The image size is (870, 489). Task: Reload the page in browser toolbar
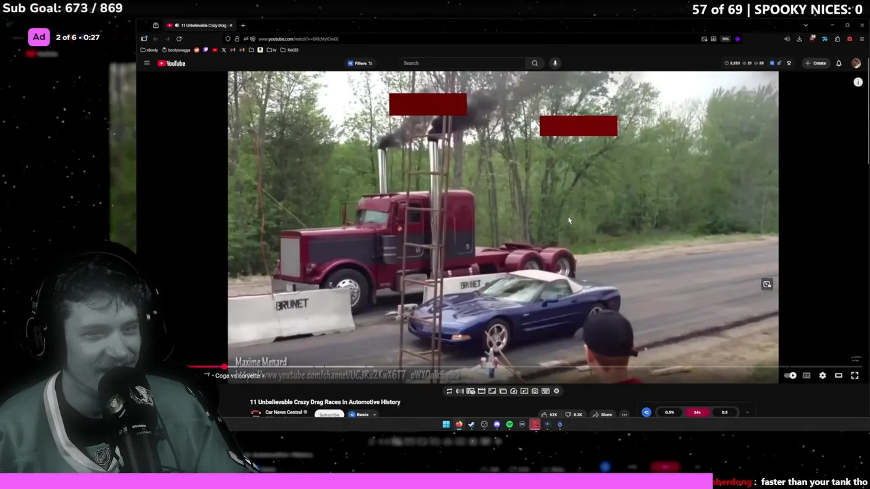tap(179, 39)
